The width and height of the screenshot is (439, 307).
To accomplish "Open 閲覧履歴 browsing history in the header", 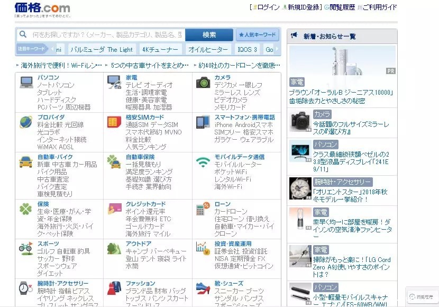I will pyautogui.click(x=343, y=7).
